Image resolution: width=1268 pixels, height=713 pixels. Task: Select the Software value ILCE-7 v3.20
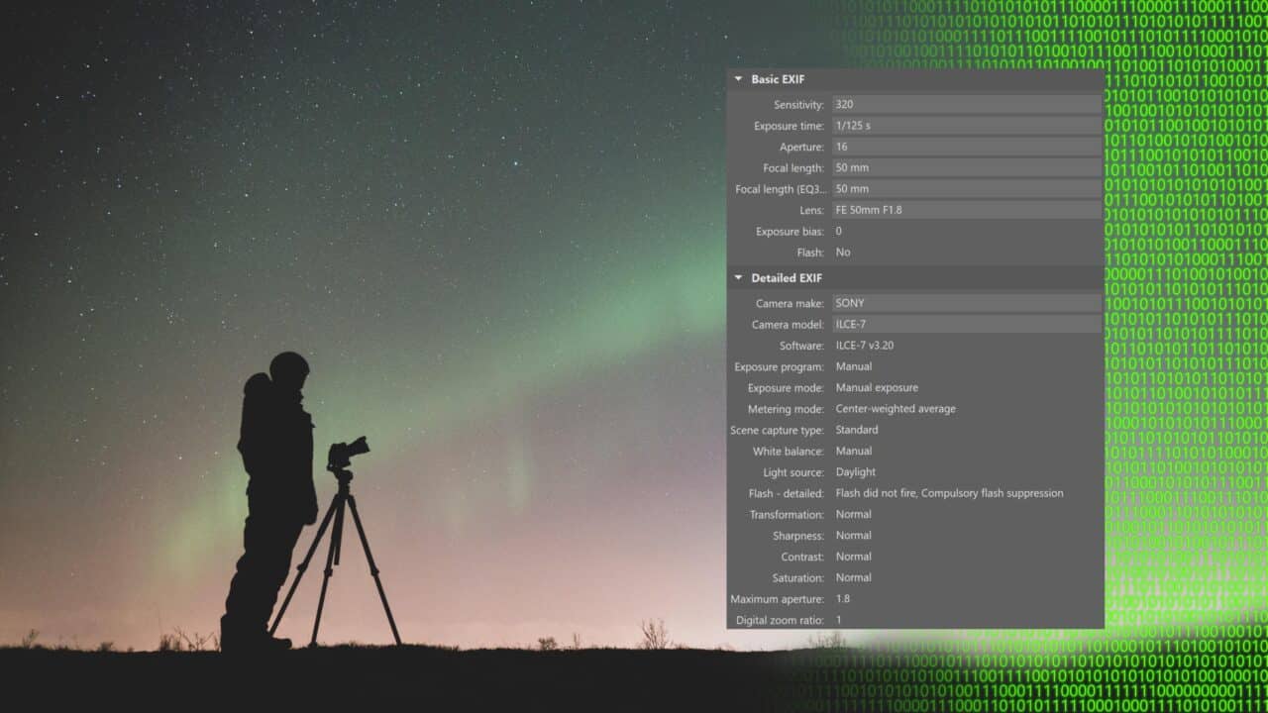click(865, 346)
